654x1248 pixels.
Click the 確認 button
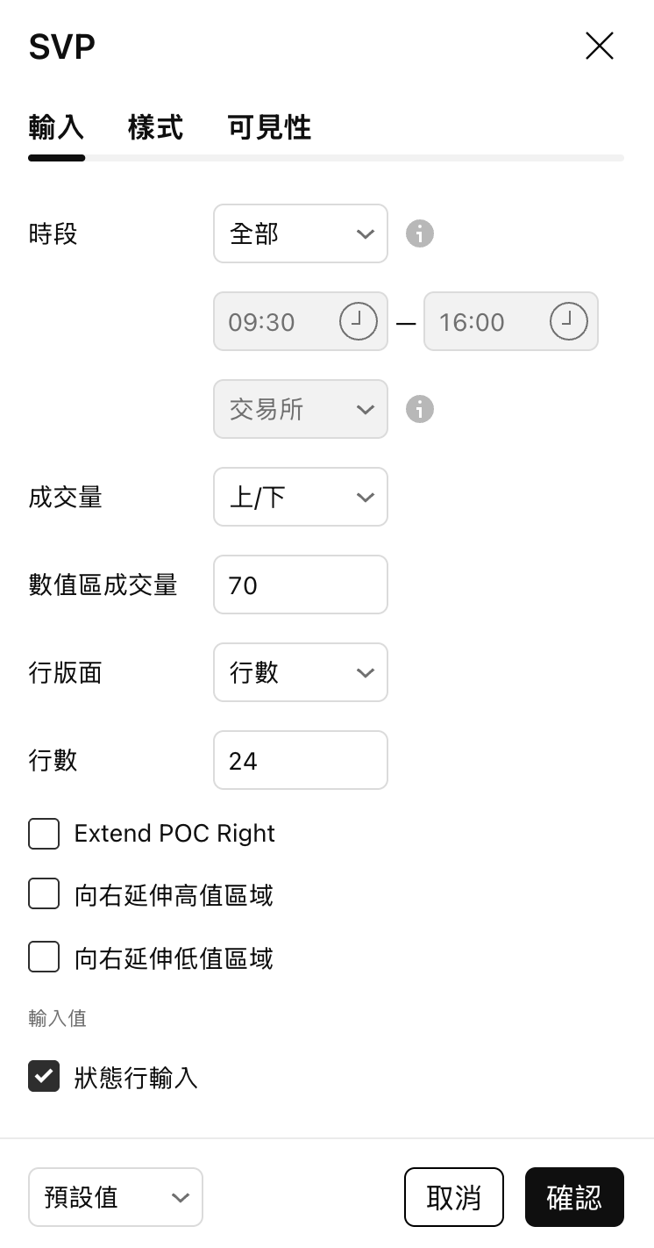tap(574, 1197)
